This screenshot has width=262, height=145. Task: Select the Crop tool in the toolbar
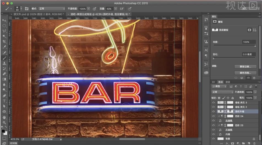pyautogui.click(x=4, y=41)
